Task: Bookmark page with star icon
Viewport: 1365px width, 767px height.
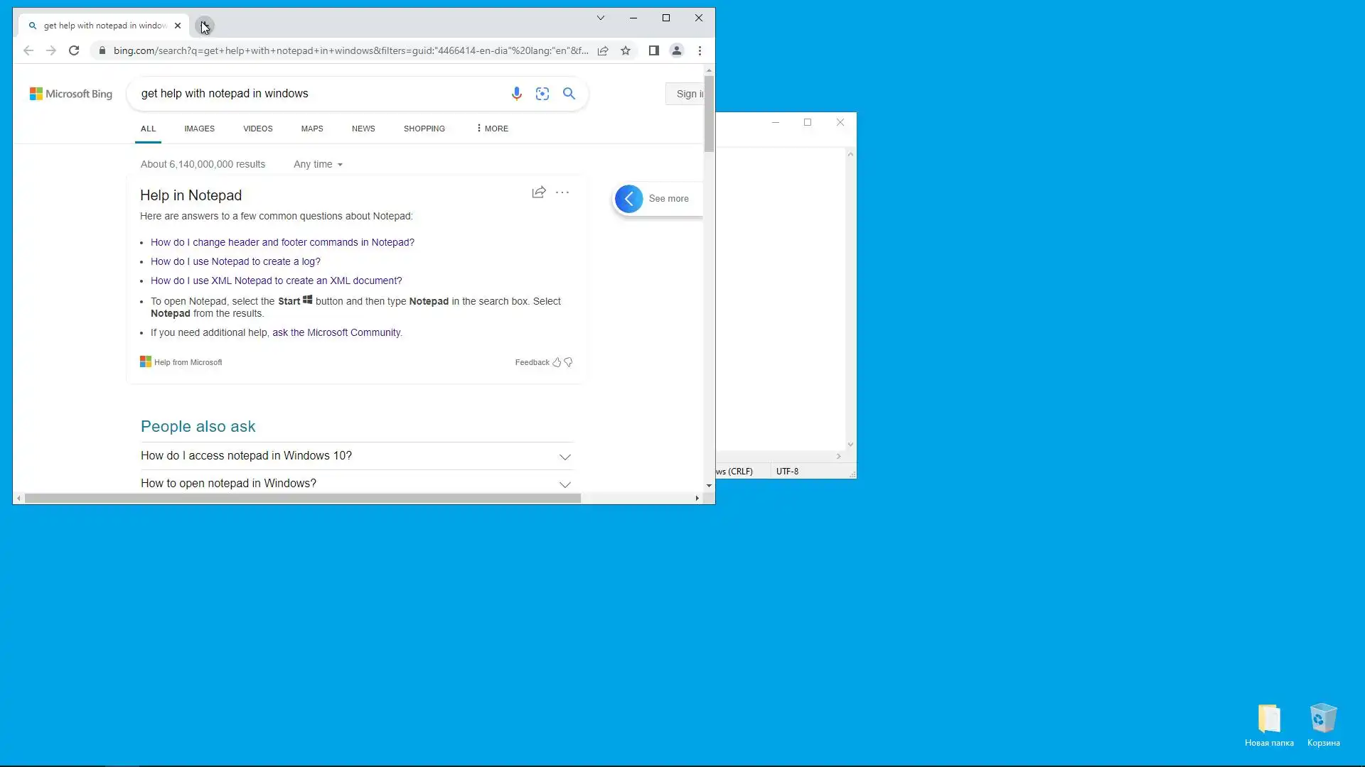Action: point(626,50)
